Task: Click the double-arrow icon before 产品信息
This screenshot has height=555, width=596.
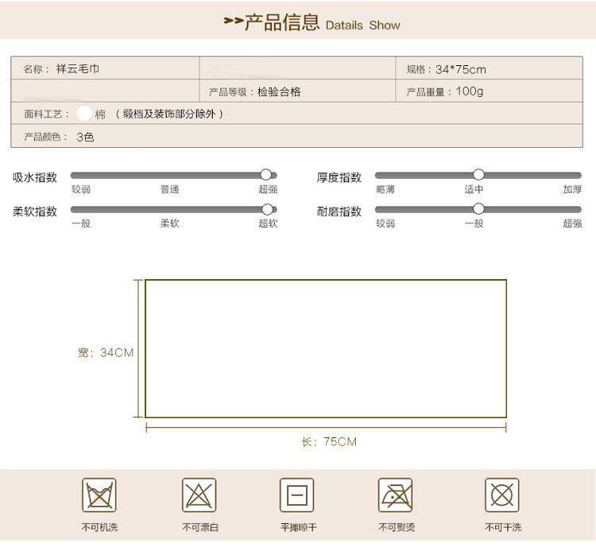Action: (x=234, y=21)
